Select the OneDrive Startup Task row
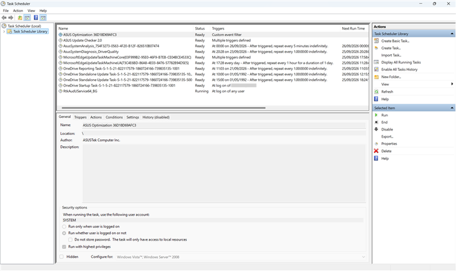 [213, 86]
